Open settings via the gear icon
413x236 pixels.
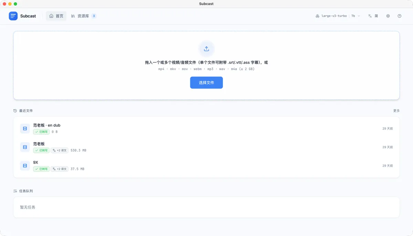pos(388,16)
